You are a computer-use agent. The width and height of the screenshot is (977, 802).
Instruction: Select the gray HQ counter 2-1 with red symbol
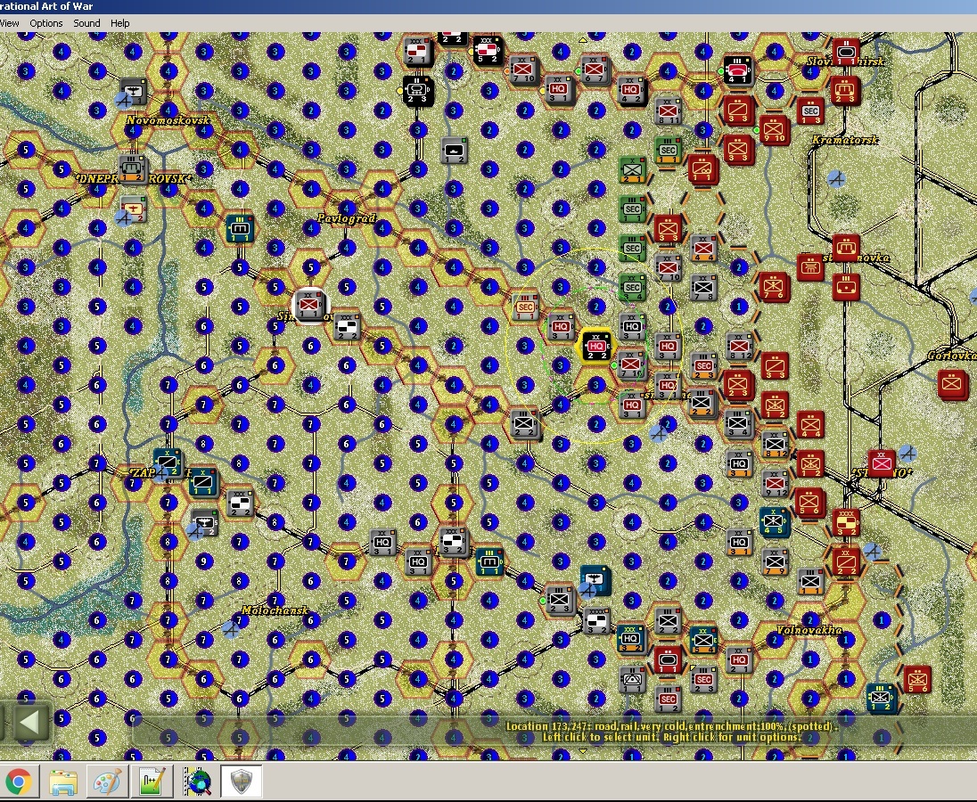pyautogui.click(x=739, y=660)
